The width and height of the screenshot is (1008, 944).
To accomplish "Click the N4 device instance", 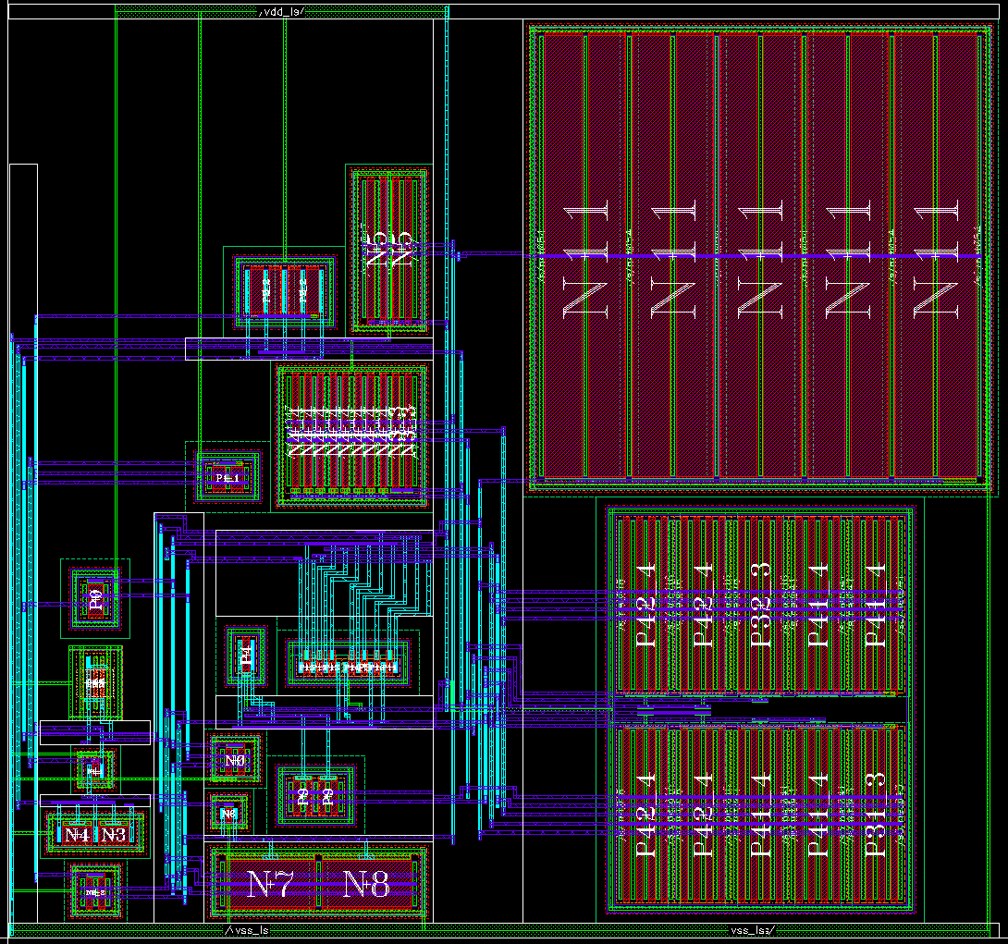I will (77, 835).
